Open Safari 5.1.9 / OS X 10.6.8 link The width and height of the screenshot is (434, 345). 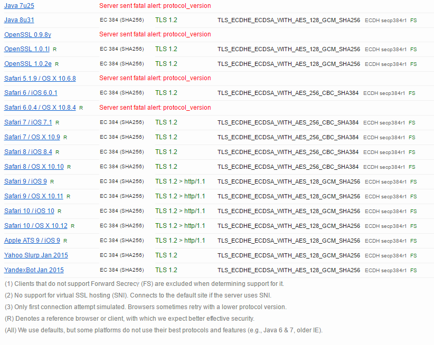click(x=40, y=79)
